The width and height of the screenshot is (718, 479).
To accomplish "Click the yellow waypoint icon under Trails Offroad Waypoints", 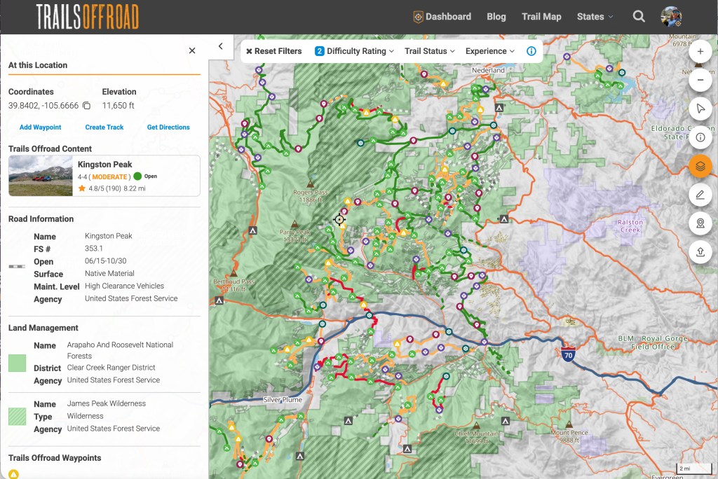I will coord(13,474).
